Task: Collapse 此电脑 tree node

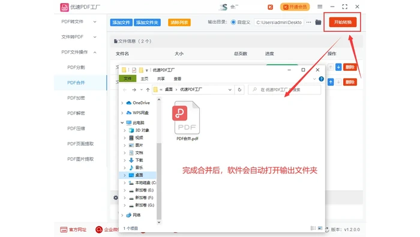Action: coord(122,122)
